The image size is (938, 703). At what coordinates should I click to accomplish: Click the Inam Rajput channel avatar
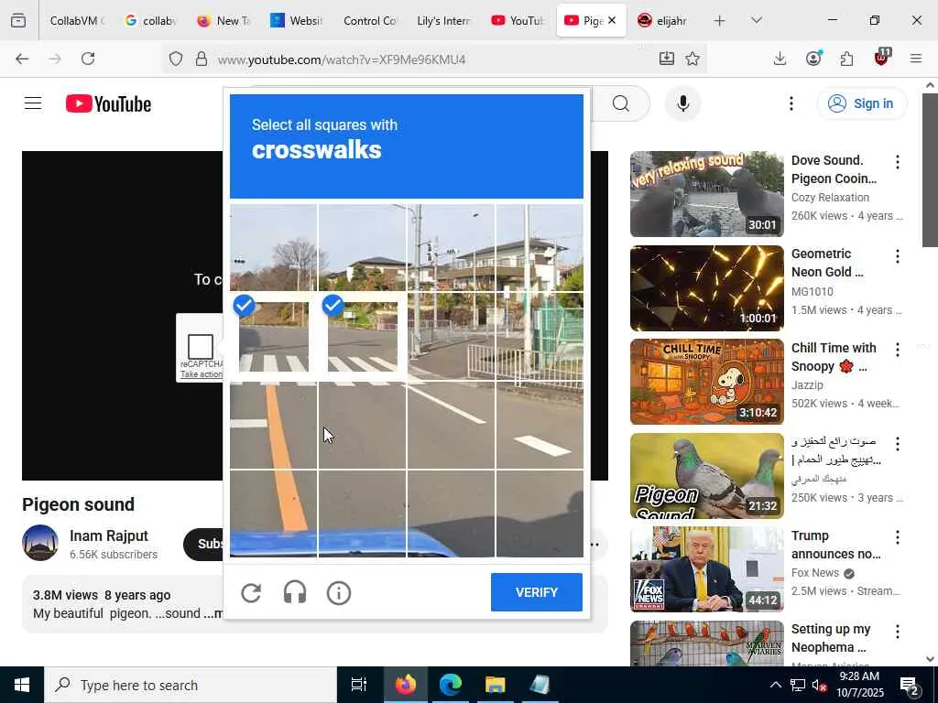point(40,543)
